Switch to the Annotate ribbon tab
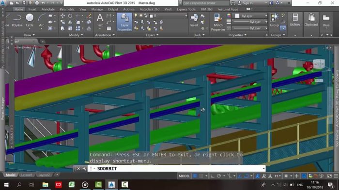This screenshot has width=339, height=190. click(x=48, y=9)
